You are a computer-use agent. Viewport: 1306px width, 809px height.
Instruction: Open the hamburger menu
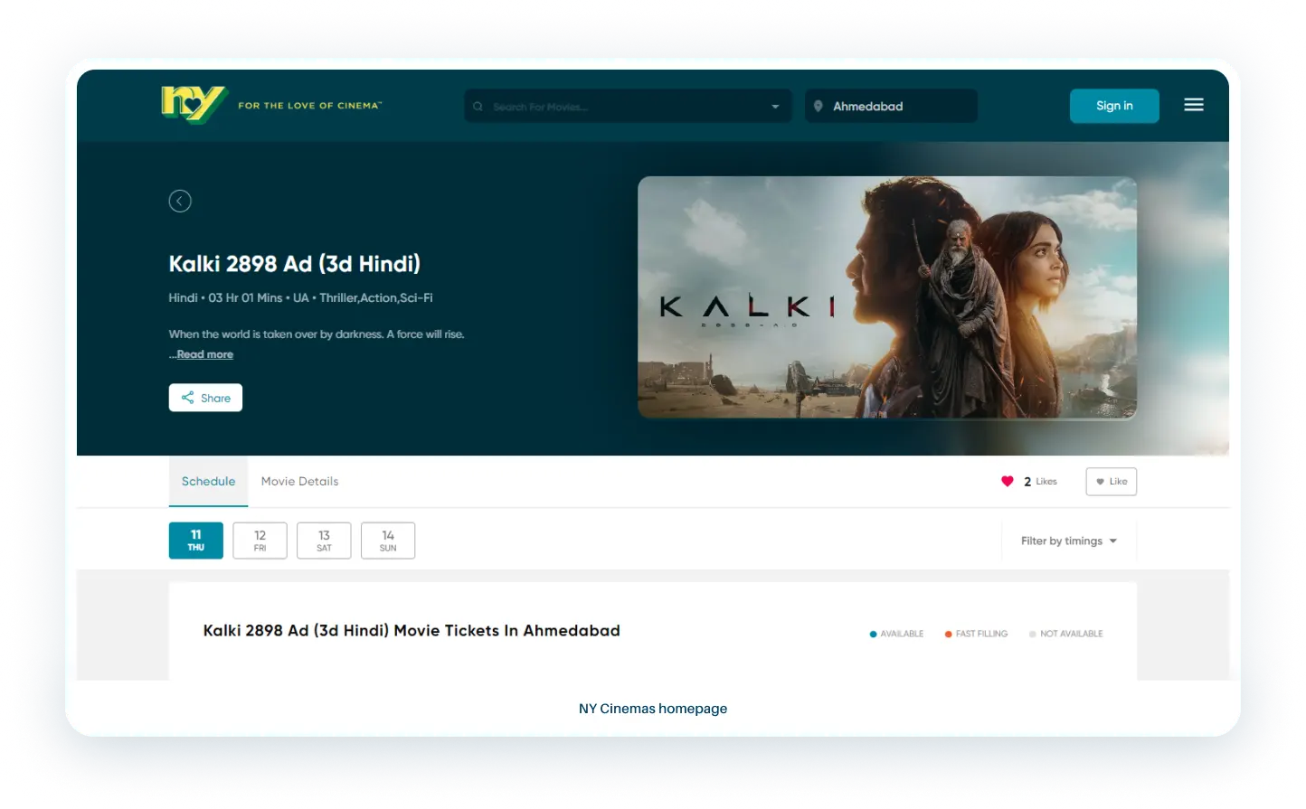(x=1193, y=105)
